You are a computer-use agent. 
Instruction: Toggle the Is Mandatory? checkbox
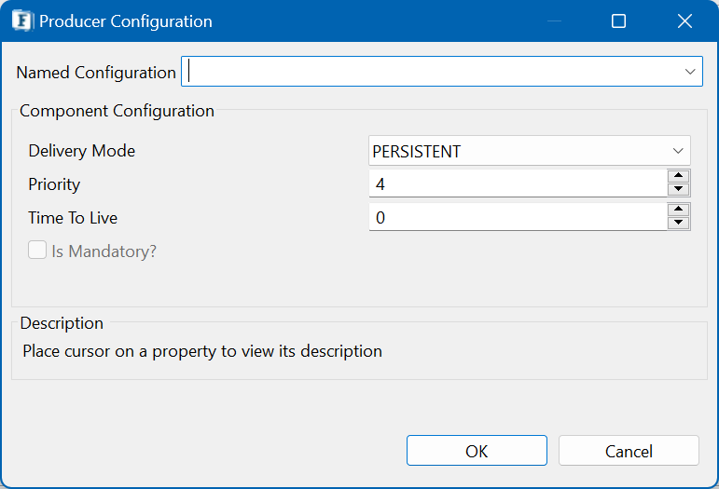pos(37,251)
